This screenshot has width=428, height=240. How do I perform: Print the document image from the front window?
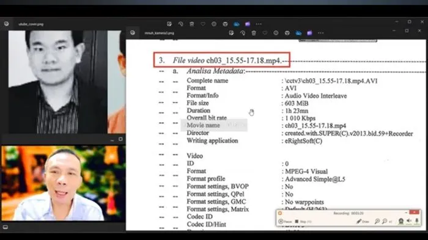point(287,33)
